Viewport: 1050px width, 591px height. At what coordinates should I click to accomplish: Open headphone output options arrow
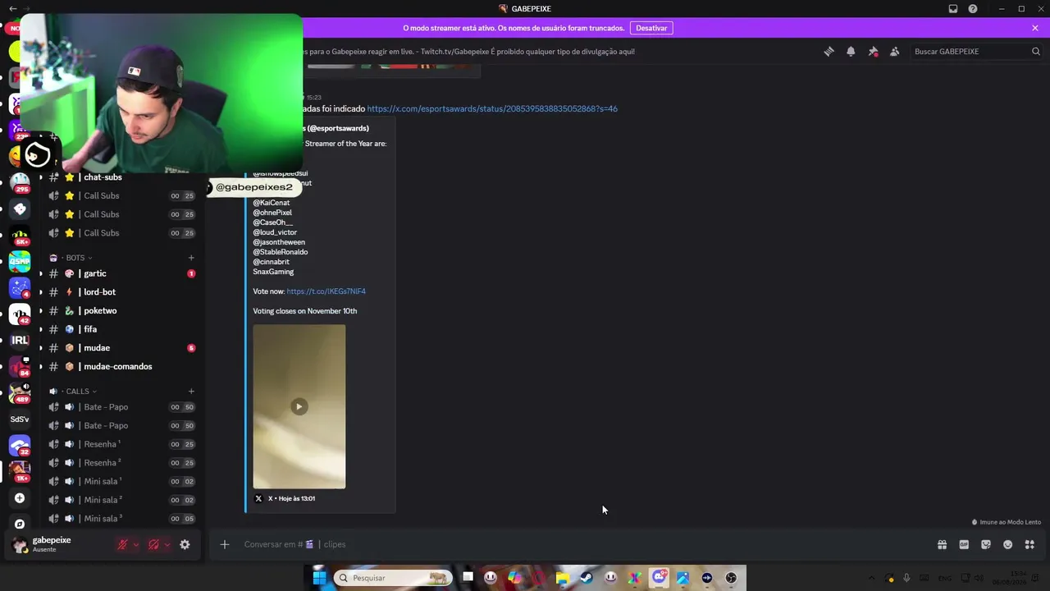[167, 544]
